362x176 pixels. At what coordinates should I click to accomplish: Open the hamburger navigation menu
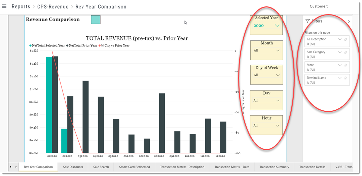click(4, 6)
